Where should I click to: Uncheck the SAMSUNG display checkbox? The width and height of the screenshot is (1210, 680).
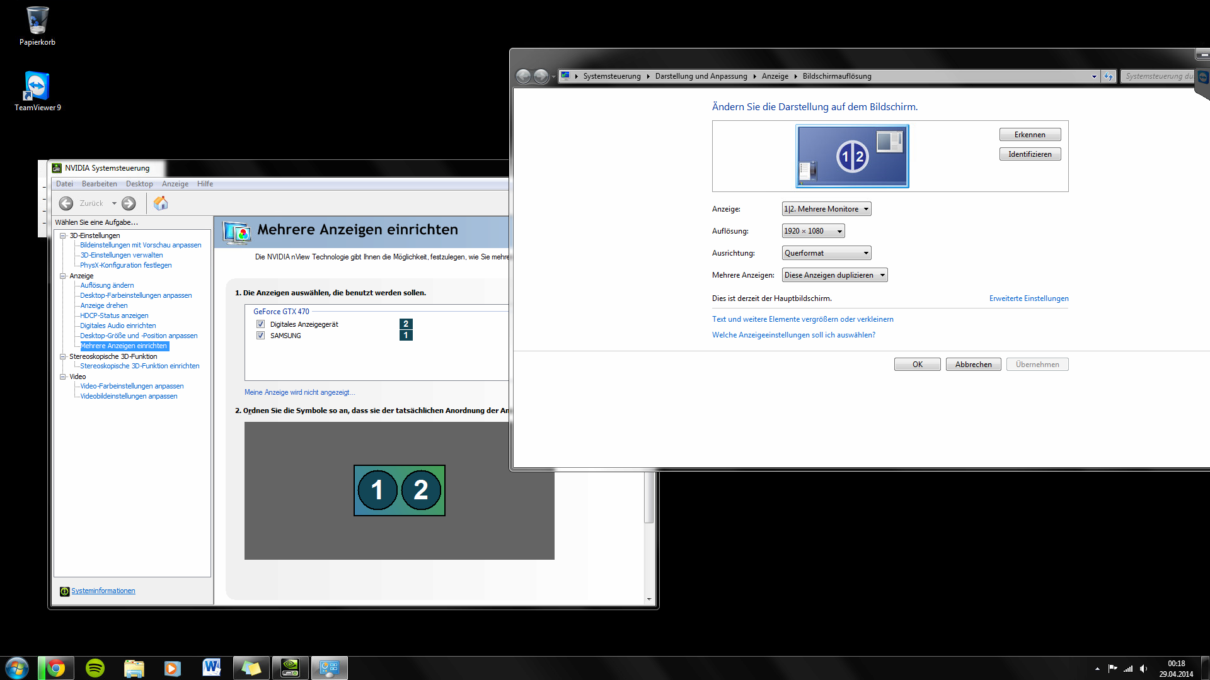[260, 336]
